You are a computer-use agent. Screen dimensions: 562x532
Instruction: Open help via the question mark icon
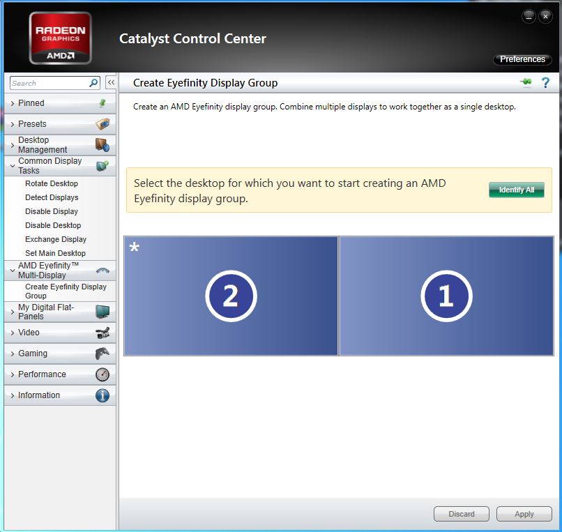(545, 83)
